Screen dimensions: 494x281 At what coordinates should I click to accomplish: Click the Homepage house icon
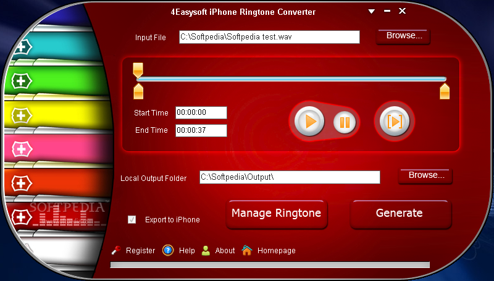pos(247,251)
